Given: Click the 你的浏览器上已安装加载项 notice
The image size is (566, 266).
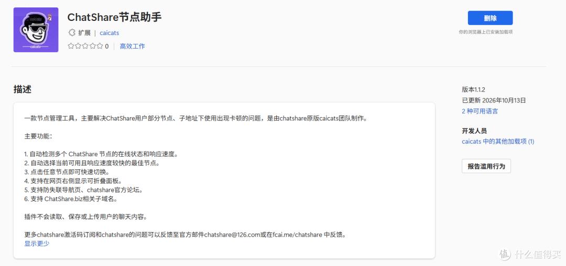Looking at the screenshot, I should point(486,32).
